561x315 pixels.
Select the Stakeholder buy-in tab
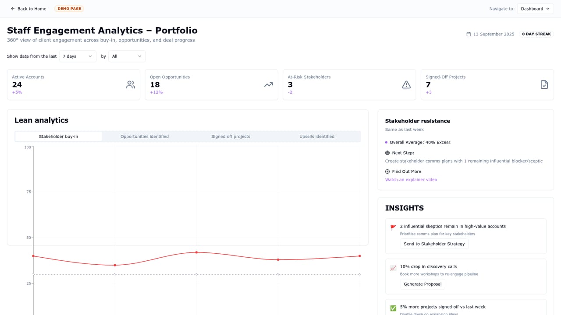point(58,136)
